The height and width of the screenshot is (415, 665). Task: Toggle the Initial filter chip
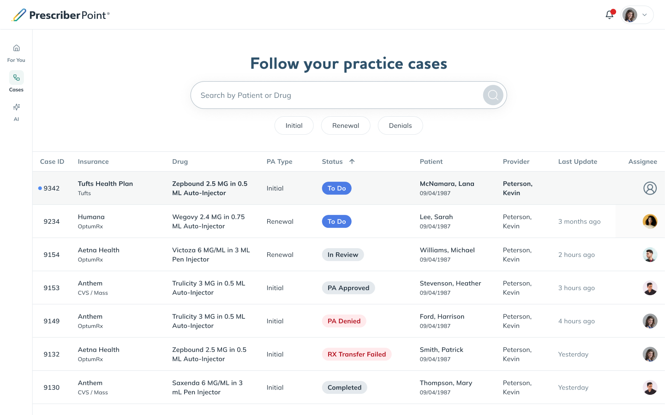point(294,125)
